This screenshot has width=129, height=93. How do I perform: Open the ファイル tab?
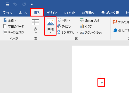(x=7, y=13)
